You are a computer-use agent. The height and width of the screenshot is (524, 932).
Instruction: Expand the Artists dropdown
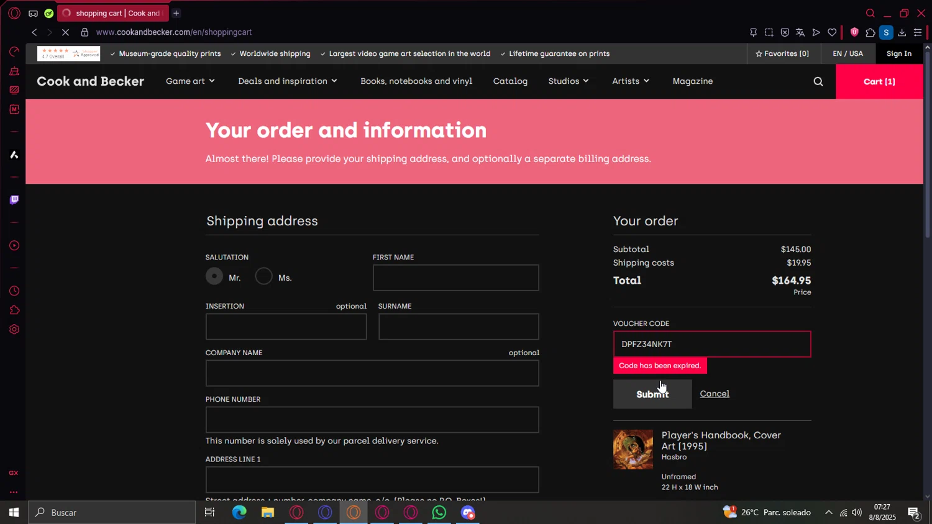[631, 81]
